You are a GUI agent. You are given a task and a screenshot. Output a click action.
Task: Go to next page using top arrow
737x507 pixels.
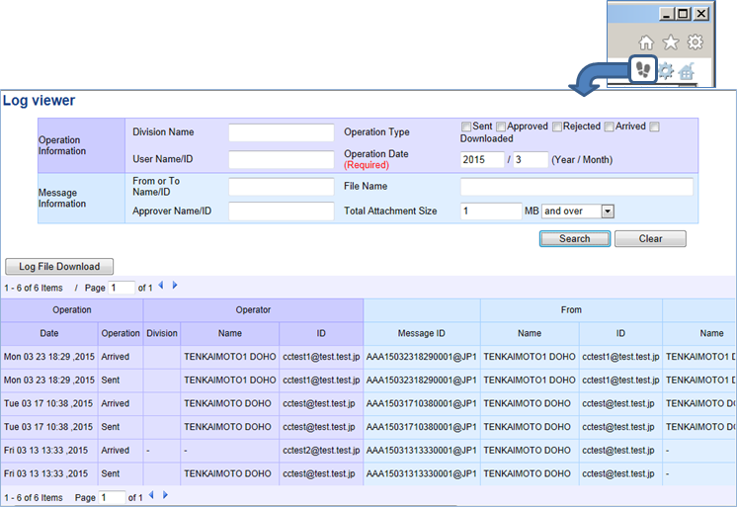[x=175, y=287]
